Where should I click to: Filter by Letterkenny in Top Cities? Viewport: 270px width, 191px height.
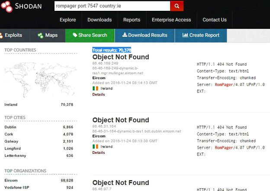[x=15, y=156]
